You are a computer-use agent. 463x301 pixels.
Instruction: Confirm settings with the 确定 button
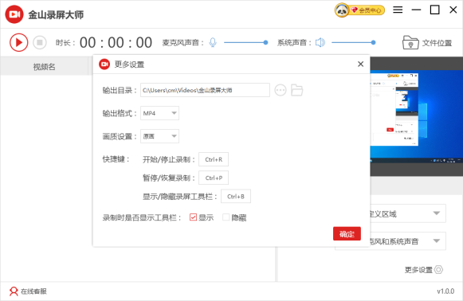[x=347, y=234]
